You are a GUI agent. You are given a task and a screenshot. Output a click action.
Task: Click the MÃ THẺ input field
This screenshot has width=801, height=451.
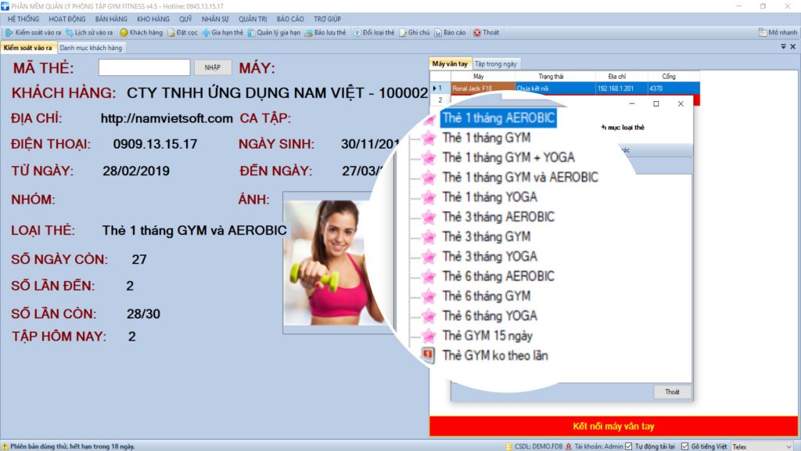coord(144,67)
